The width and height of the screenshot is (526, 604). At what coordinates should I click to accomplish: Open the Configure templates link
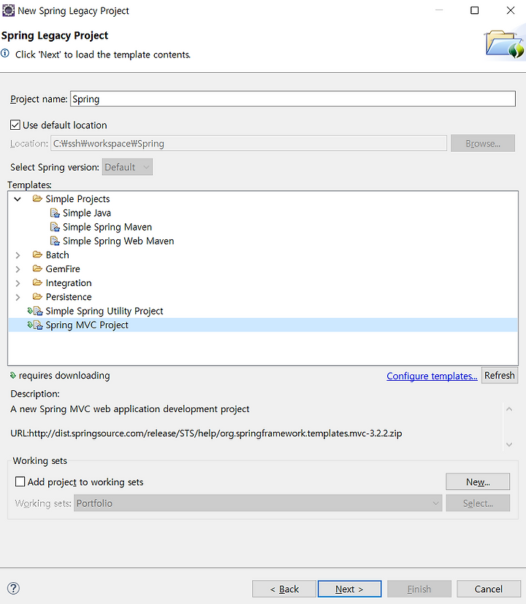tap(432, 376)
